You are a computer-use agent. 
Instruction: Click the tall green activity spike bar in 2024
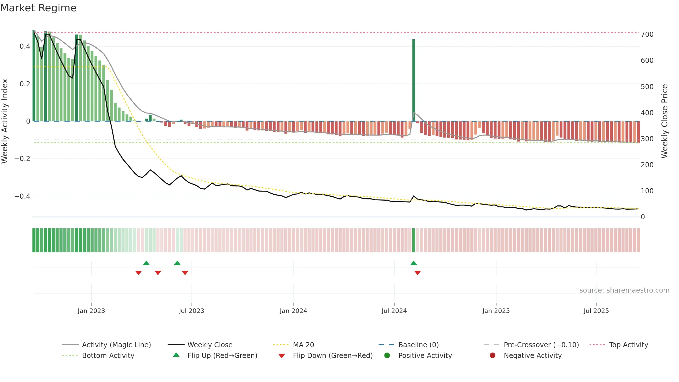click(x=414, y=80)
